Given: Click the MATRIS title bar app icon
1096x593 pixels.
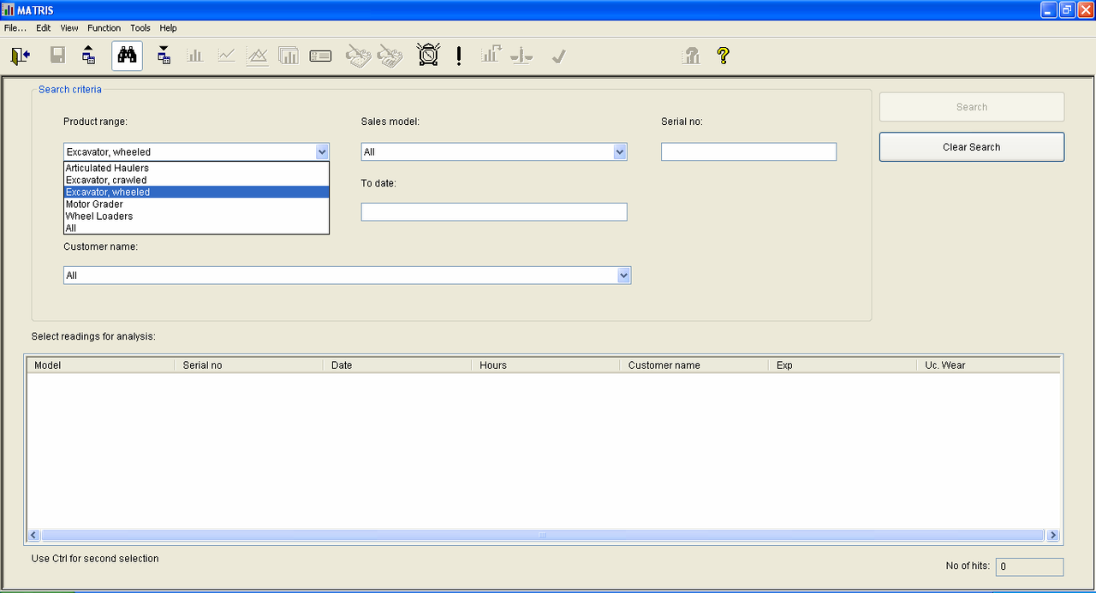Looking at the screenshot, I should point(9,9).
